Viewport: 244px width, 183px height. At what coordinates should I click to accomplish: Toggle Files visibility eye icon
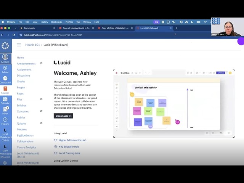point(41,99)
